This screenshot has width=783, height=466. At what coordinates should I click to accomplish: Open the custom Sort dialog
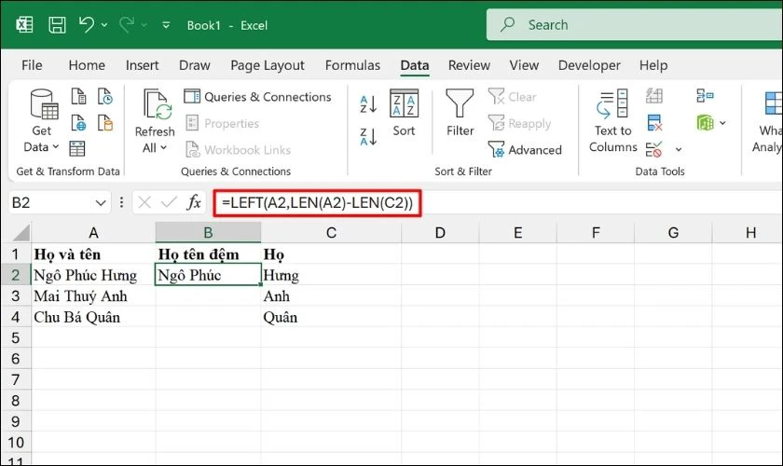(404, 113)
